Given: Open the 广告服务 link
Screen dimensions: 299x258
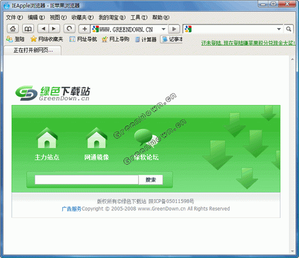Looking at the screenshot, I should click(x=72, y=209).
